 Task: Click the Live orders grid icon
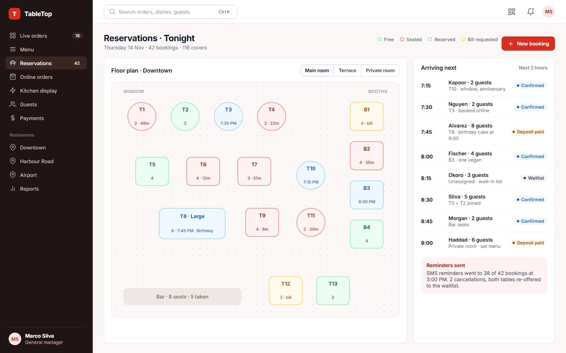[13, 36]
